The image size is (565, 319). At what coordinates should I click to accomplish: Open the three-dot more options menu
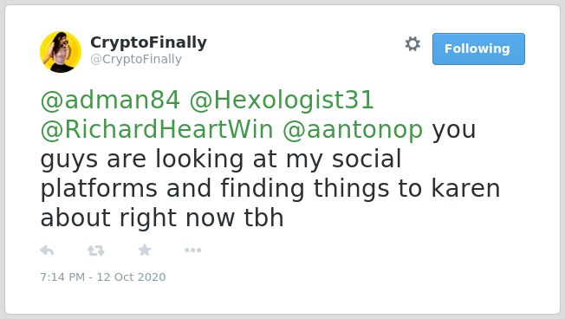coord(192,251)
